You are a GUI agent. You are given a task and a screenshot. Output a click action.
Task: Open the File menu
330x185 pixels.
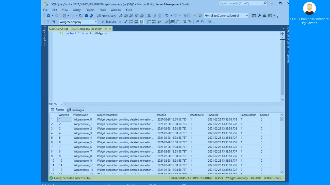tap(45, 10)
